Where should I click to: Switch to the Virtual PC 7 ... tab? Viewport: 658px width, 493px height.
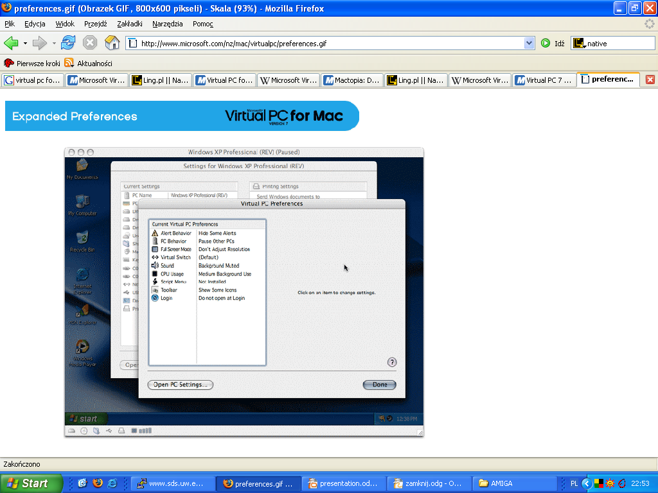coord(544,80)
